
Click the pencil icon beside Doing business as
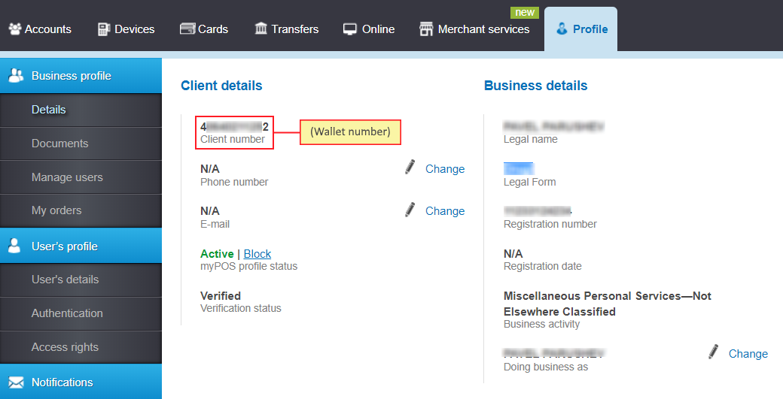(x=714, y=352)
